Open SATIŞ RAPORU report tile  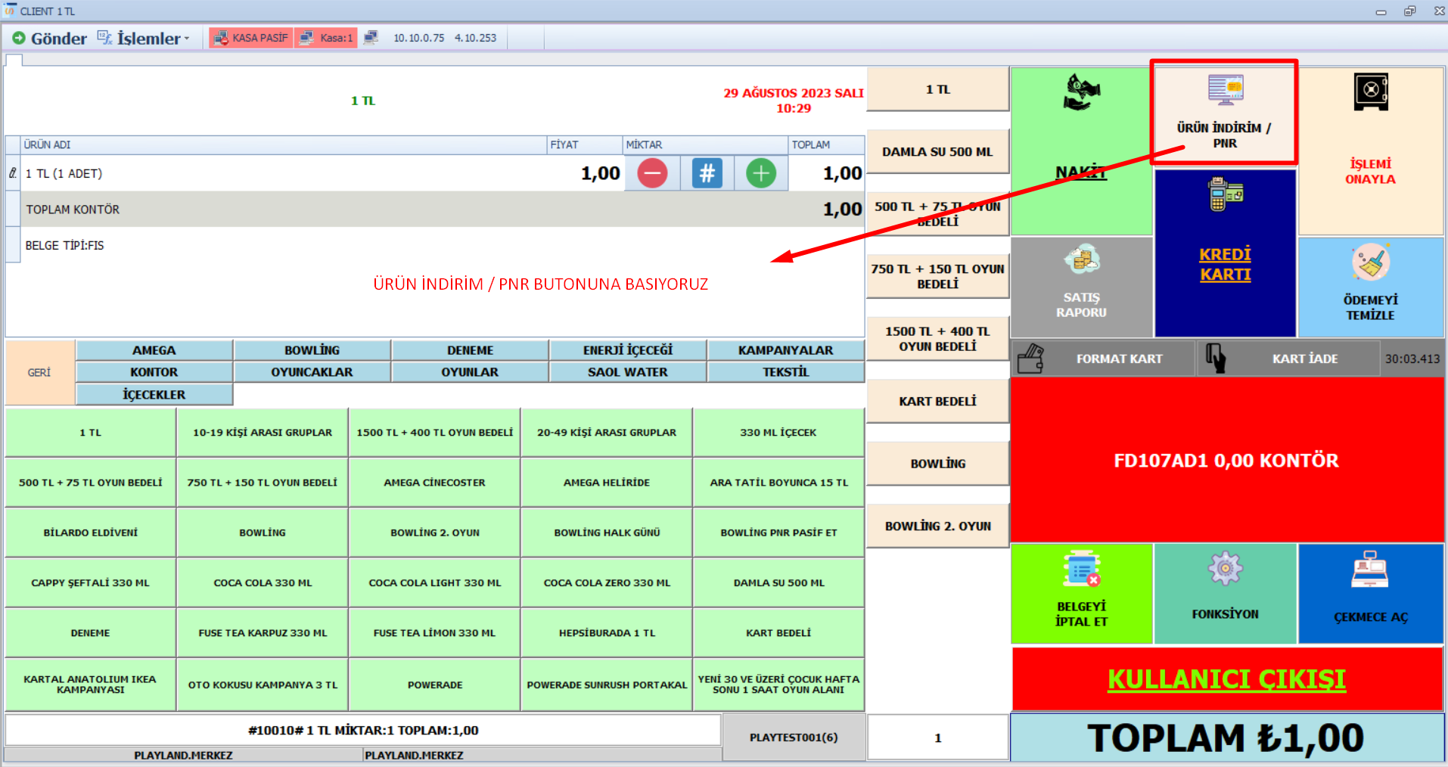(1081, 287)
